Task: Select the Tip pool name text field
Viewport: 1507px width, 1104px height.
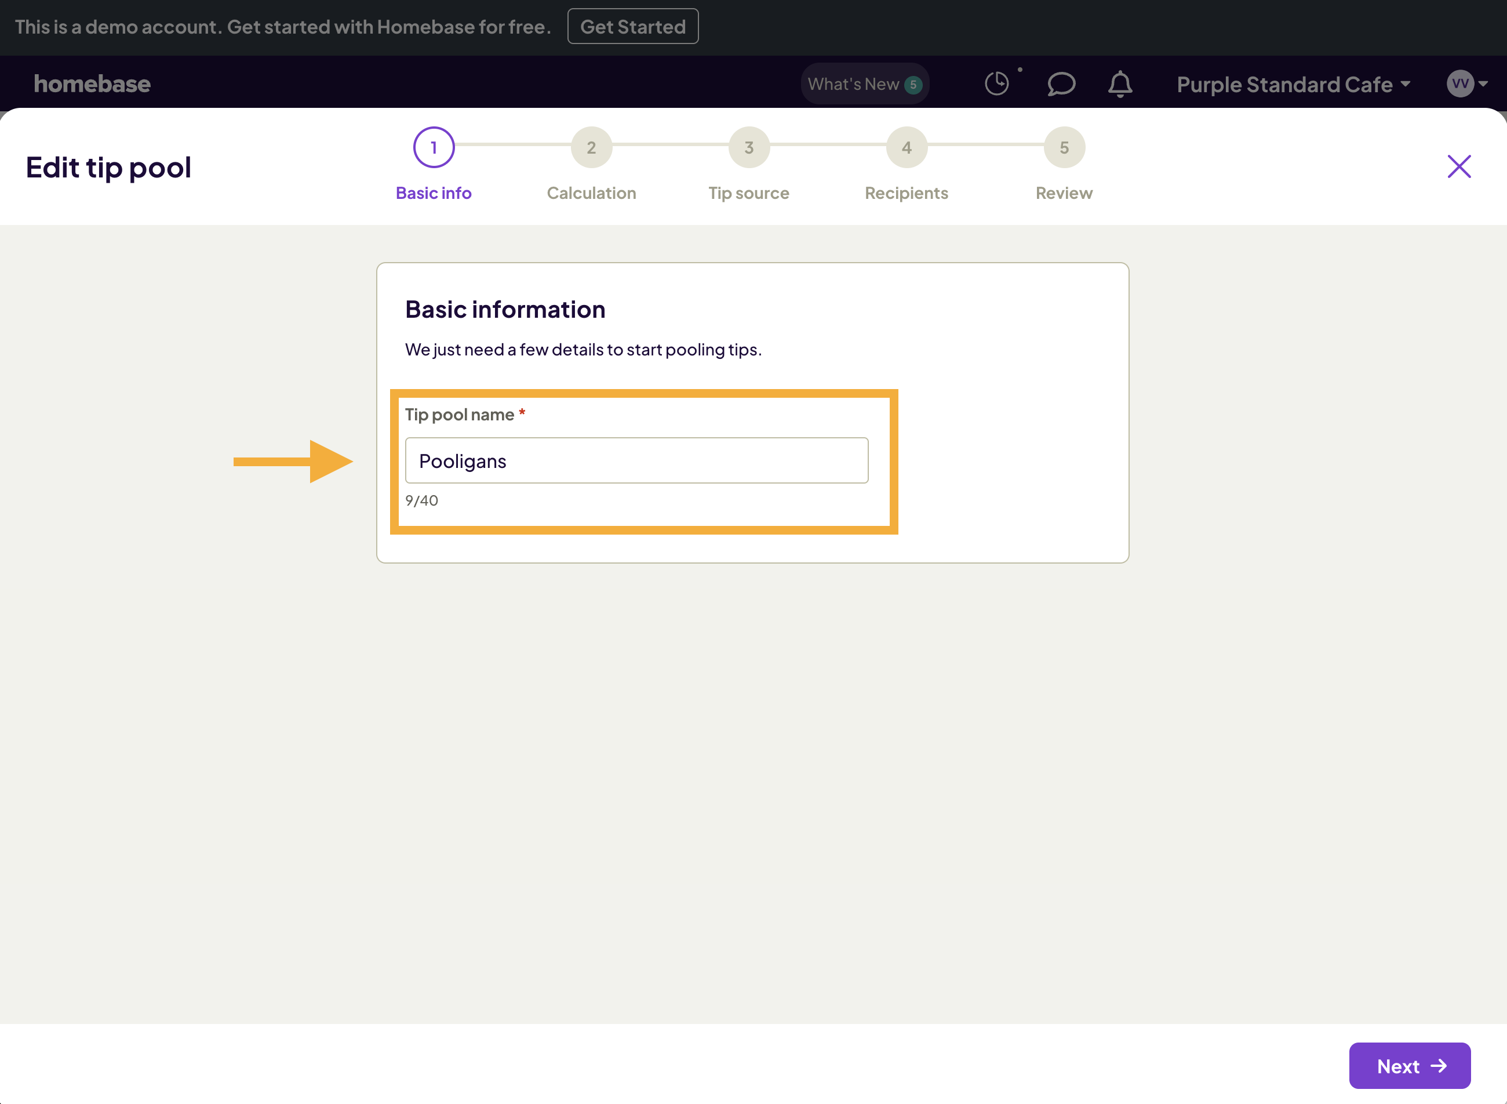Action: click(636, 460)
